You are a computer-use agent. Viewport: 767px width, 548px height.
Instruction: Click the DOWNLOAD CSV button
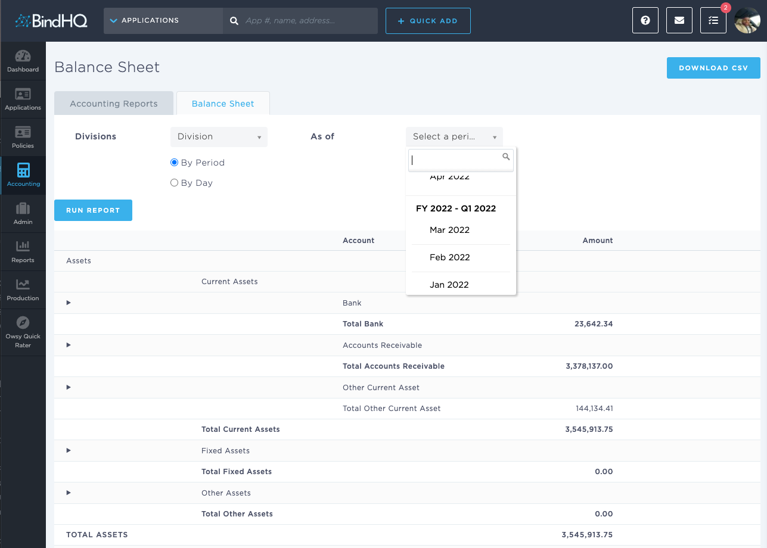(x=713, y=68)
